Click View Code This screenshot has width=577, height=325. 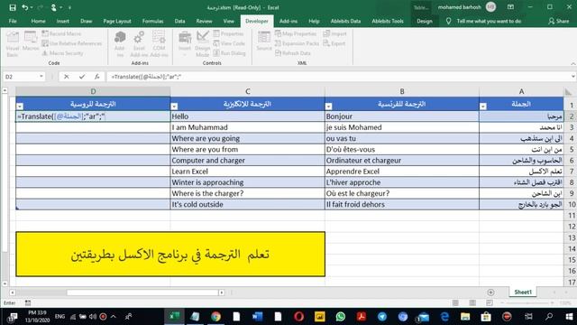(229, 43)
